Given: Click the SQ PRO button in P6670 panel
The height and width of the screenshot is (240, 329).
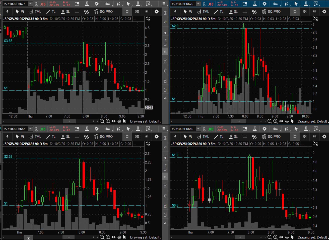Looking at the screenshot, I should point(271,11).
